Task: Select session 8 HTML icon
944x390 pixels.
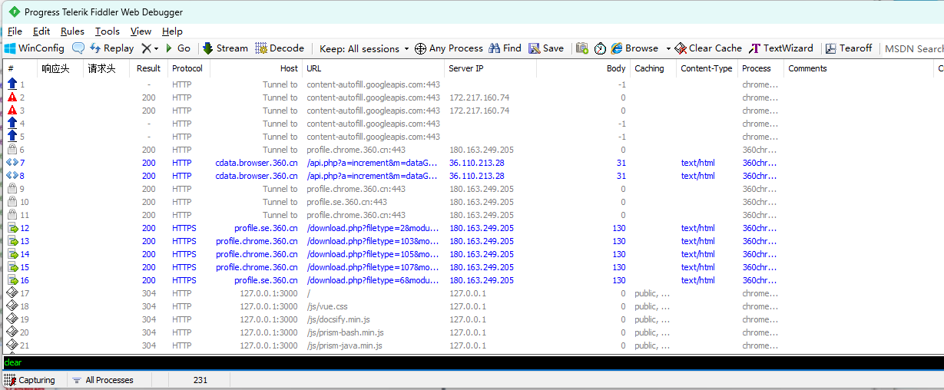Action: click(x=12, y=176)
